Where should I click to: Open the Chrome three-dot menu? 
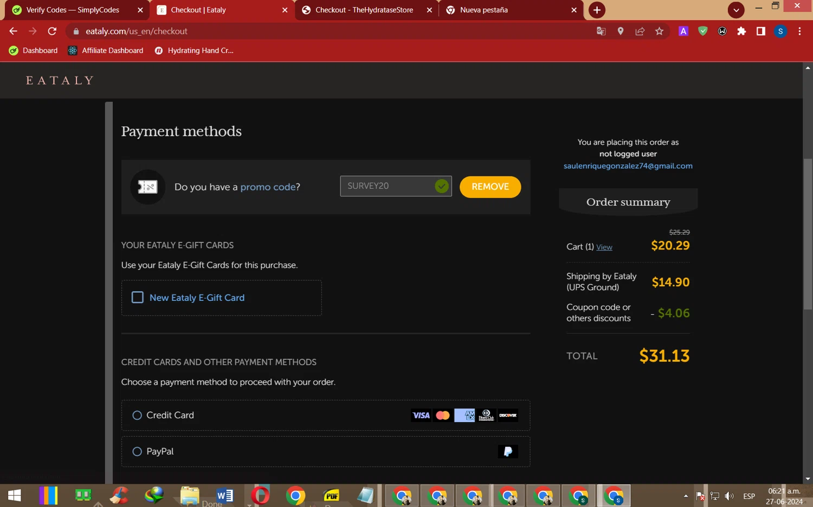(x=799, y=31)
